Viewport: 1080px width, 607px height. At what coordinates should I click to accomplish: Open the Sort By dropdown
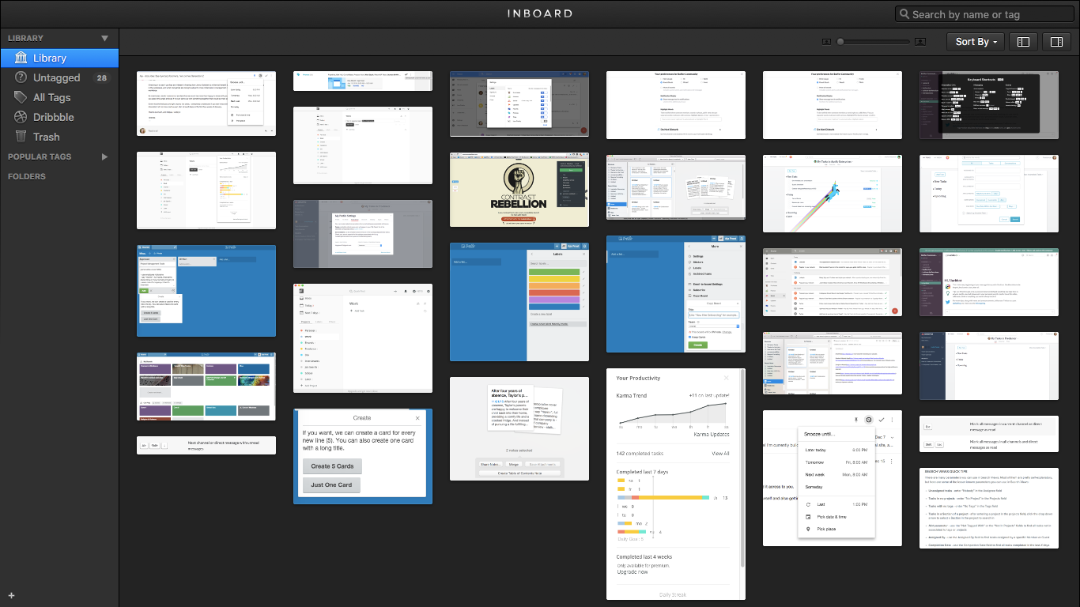(x=976, y=41)
